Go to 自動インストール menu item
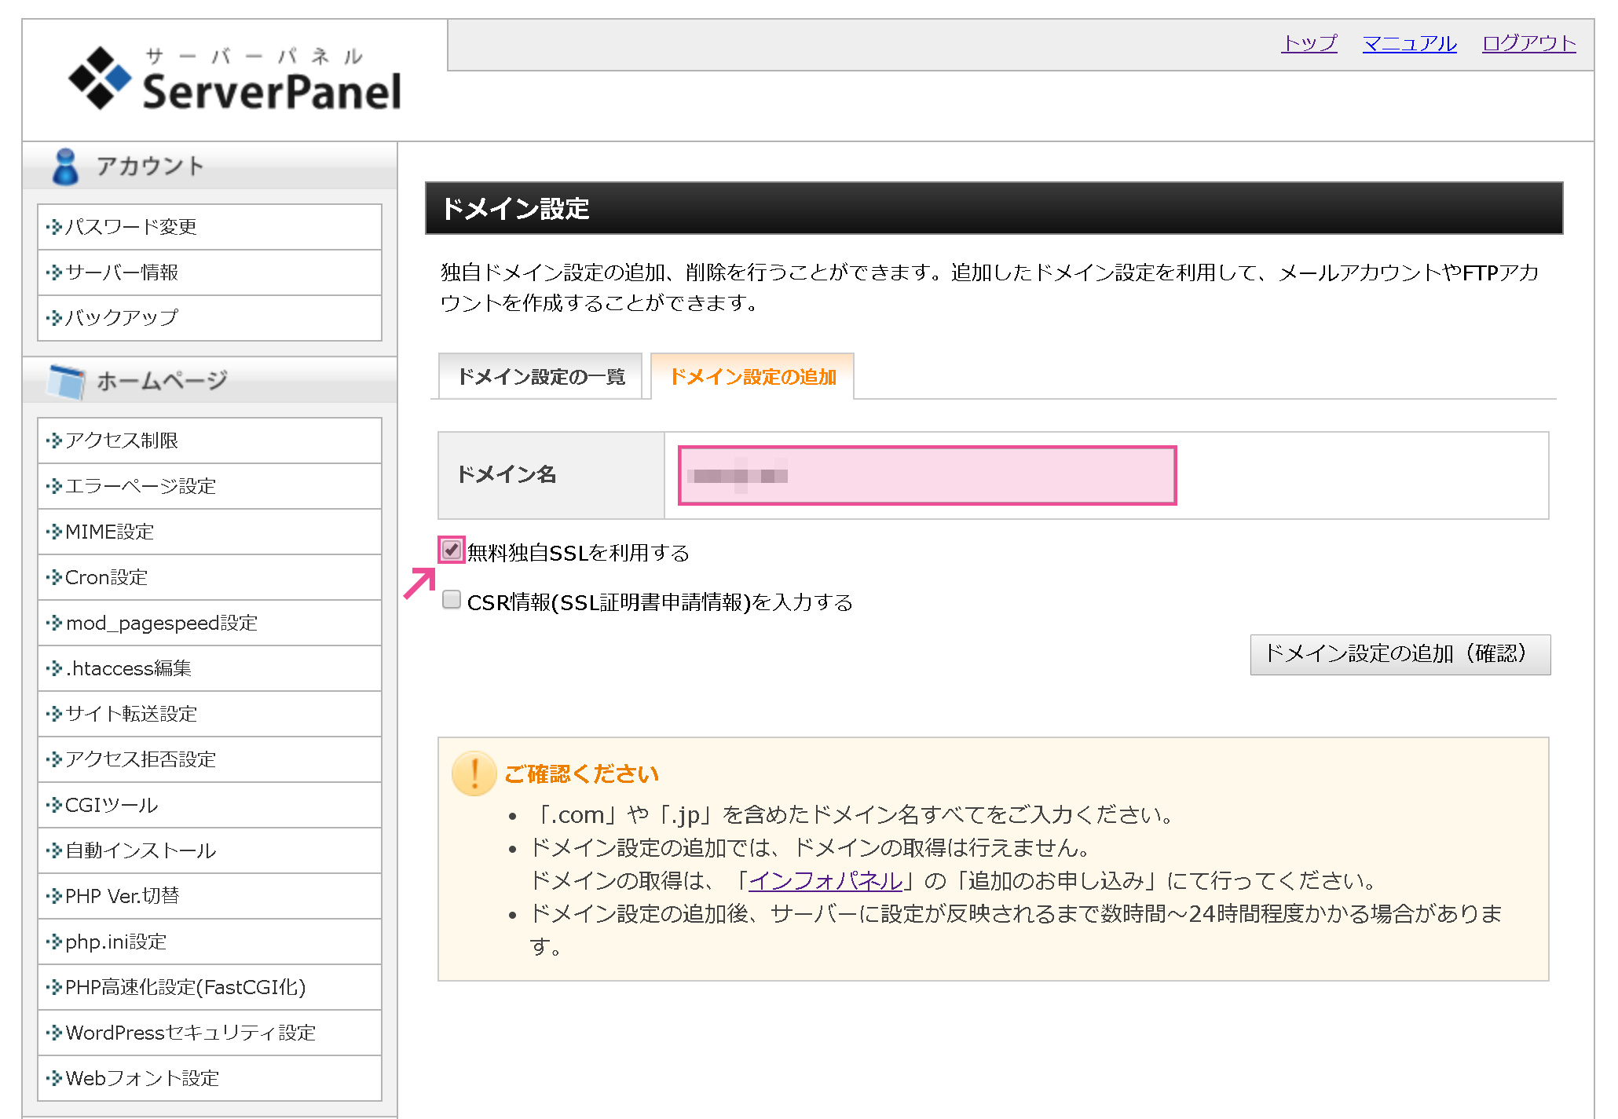The height and width of the screenshot is (1119, 1618). pyautogui.click(x=141, y=850)
